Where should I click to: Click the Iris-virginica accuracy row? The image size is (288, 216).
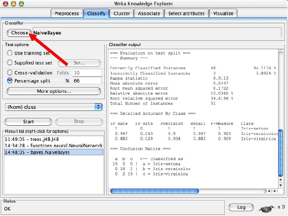point(196,139)
